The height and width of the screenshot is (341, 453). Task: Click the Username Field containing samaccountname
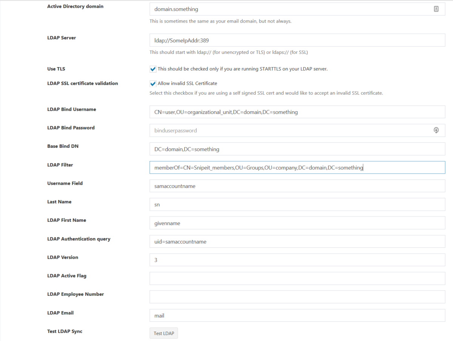[x=264, y=186]
